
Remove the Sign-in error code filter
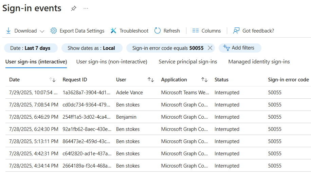tap(210, 48)
